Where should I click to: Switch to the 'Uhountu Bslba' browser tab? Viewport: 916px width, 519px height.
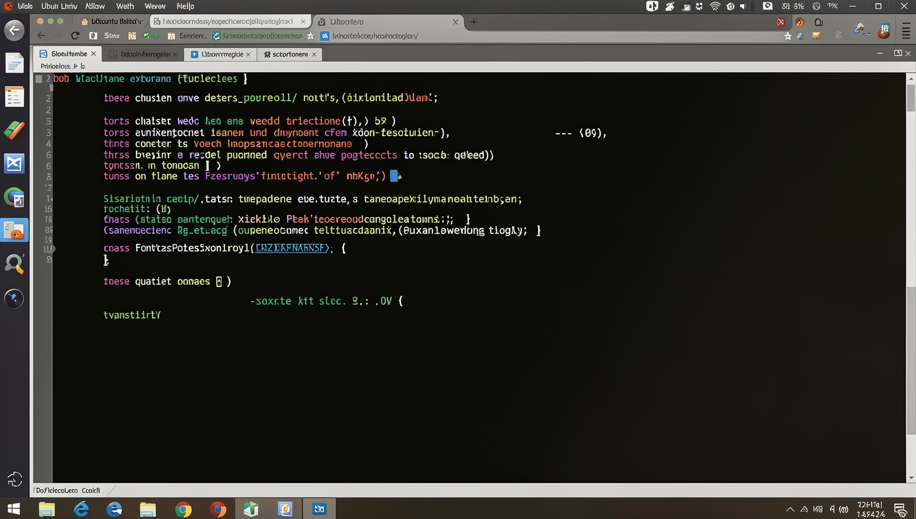click(112, 21)
